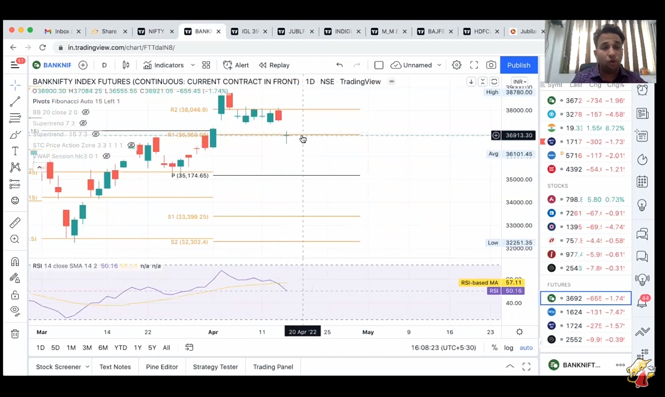Screen dimensions: 665x397
Task: Open the candlestick chart style icon
Action: point(126,65)
